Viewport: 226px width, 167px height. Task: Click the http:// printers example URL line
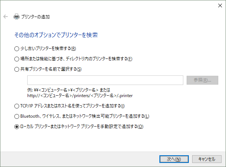click(80, 96)
